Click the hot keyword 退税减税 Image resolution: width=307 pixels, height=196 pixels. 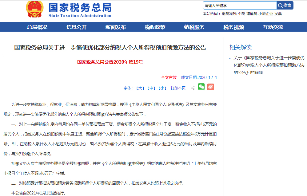pos(229,14)
